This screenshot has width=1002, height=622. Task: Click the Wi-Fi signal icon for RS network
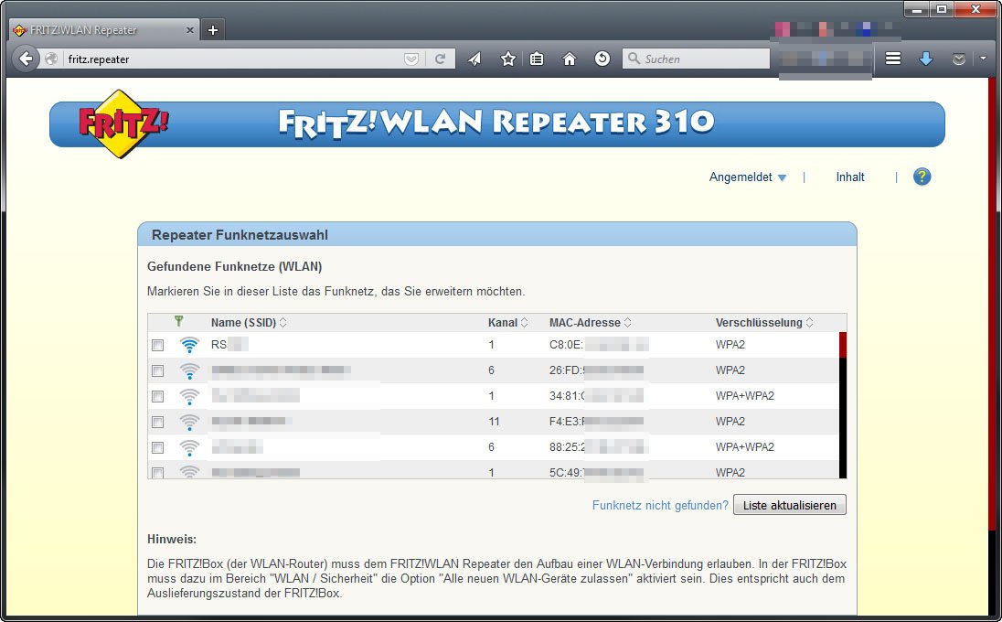tap(189, 345)
